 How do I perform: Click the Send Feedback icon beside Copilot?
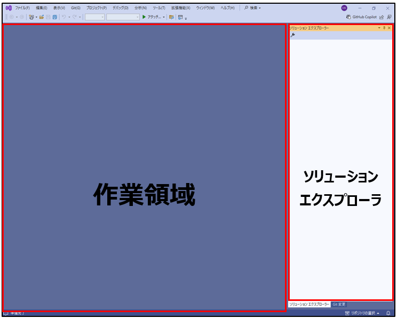click(389, 17)
